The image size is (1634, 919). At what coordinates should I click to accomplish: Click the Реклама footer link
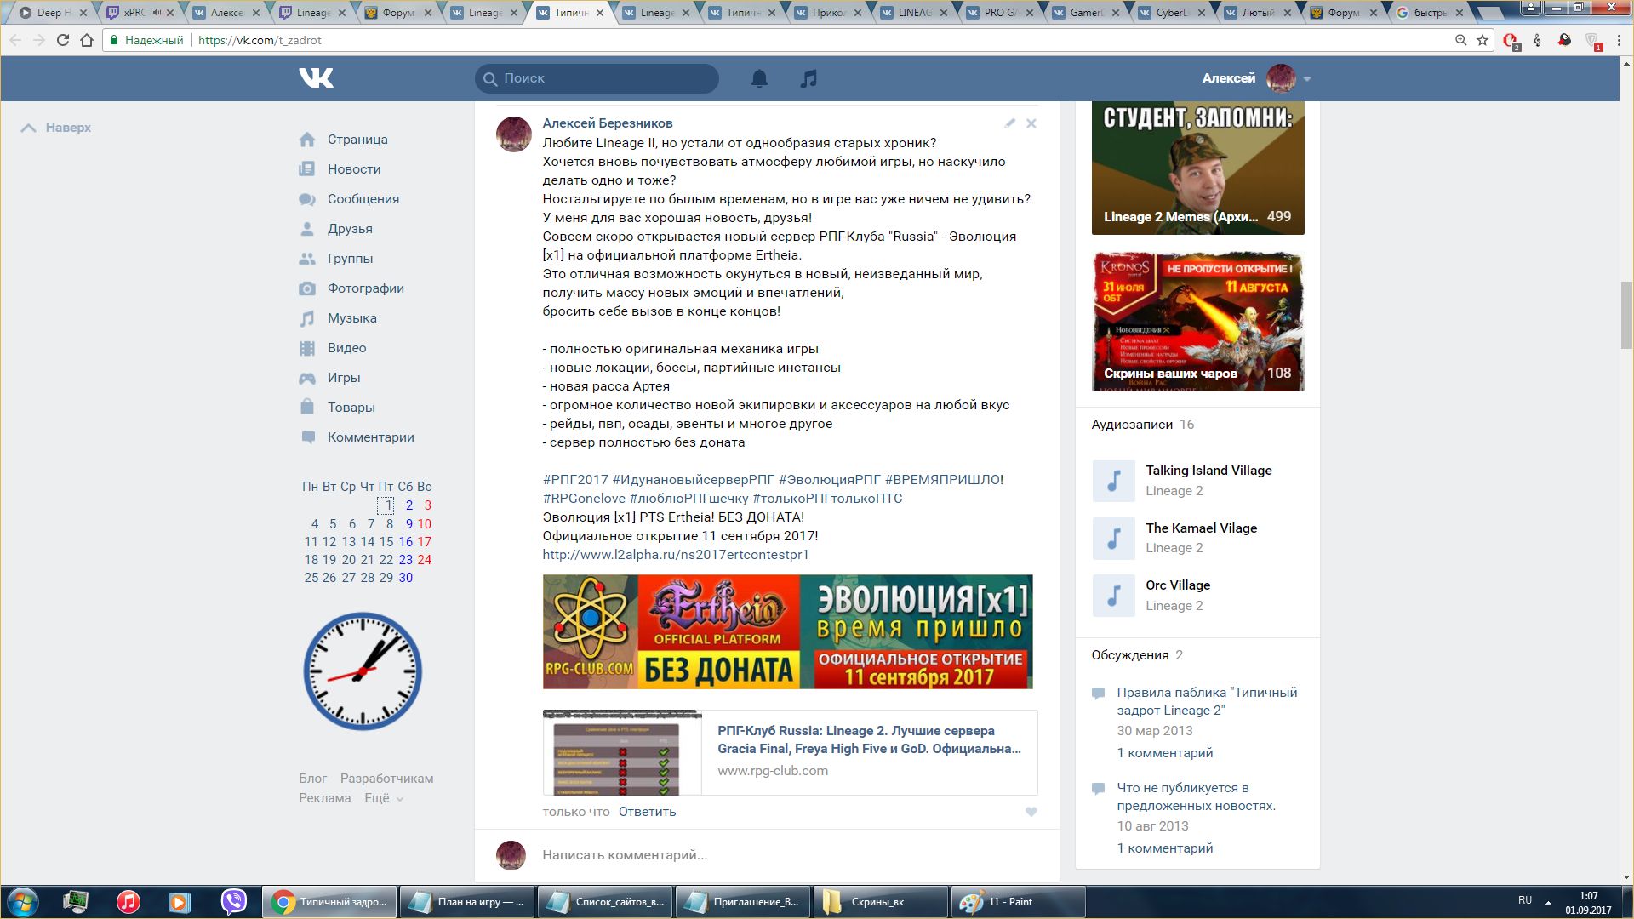point(324,798)
